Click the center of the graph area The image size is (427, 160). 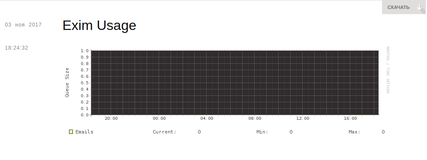(235, 83)
